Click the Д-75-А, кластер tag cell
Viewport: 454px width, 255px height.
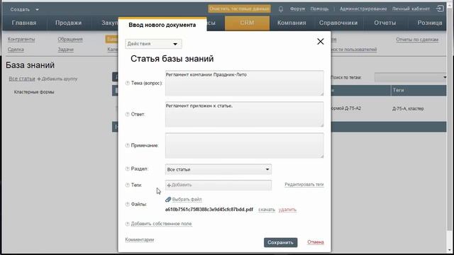(x=408, y=108)
